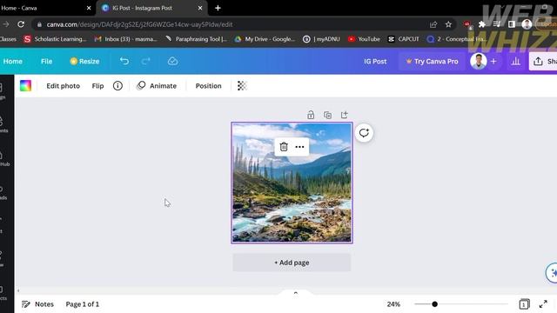
Task: Click the Resize button
Action: tap(84, 61)
